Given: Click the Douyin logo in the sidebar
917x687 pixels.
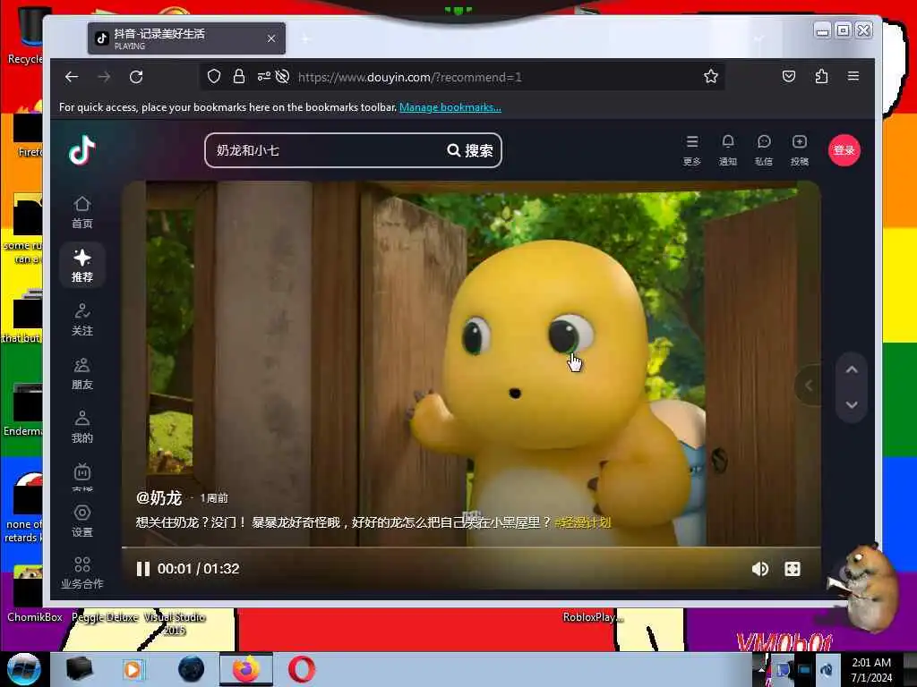Looking at the screenshot, I should [81, 150].
